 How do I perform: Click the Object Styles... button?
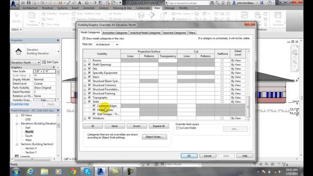155,137
